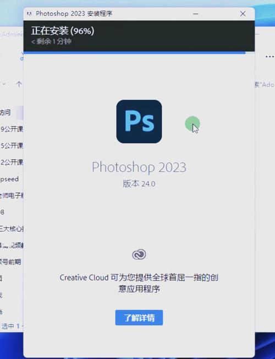Viewport: 275px width, 359px height.
Task: Click the blue installation progress bar
Action: click(135, 53)
